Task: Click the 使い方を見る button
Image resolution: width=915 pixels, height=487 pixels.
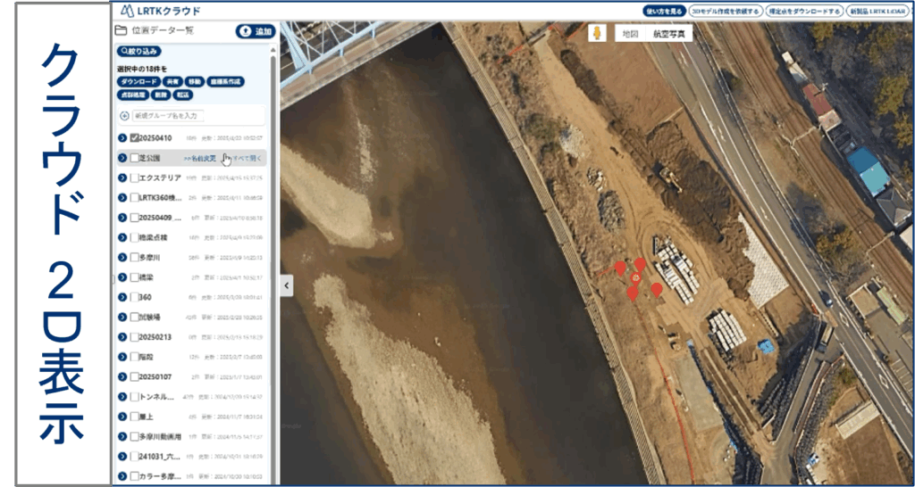Action: pos(663,11)
